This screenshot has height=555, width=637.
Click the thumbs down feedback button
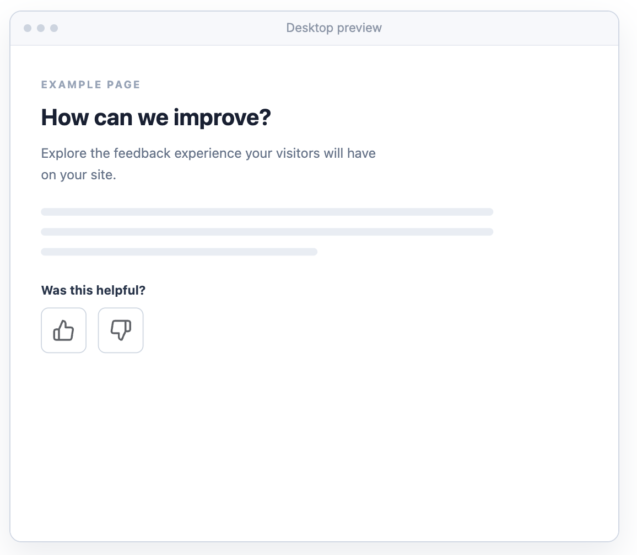[121, 330]
